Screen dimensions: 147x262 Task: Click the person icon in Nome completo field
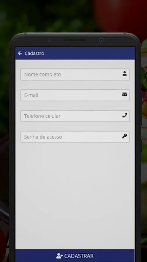tap(125, 74)
